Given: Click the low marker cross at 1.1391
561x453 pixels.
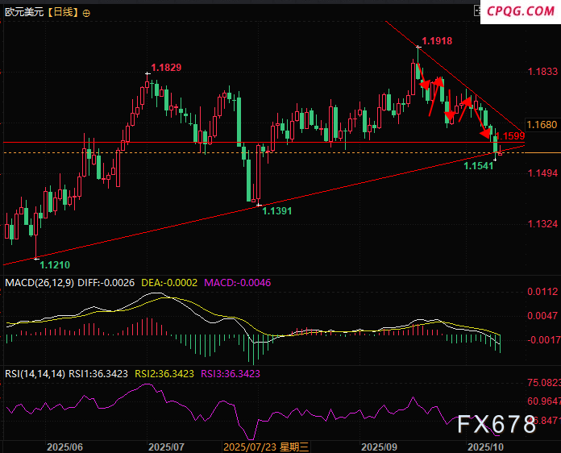Looking at the screenshot, I should tap(258, 205).
